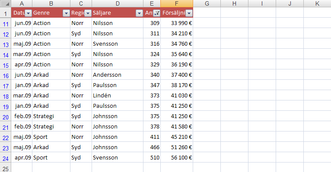Select row 25 header
The height and width of the screenshot is (172, 331).
tap(6, 167)
